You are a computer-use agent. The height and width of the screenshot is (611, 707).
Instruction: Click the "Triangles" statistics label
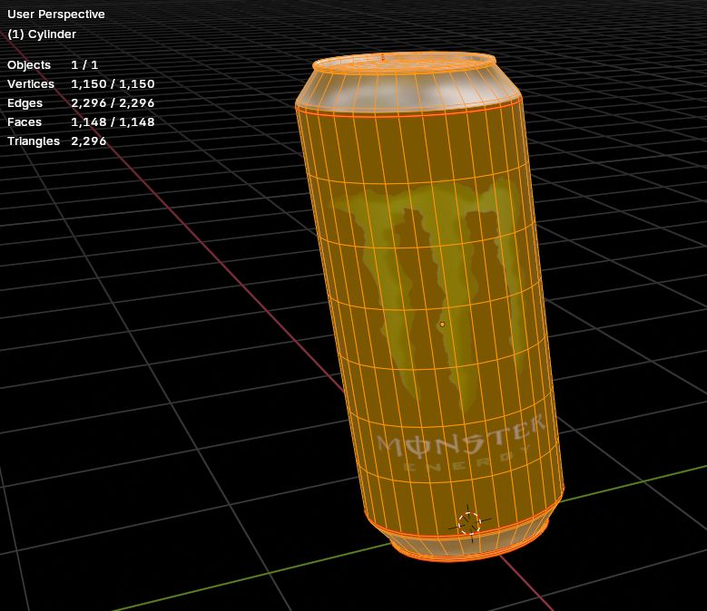(34, 141)
